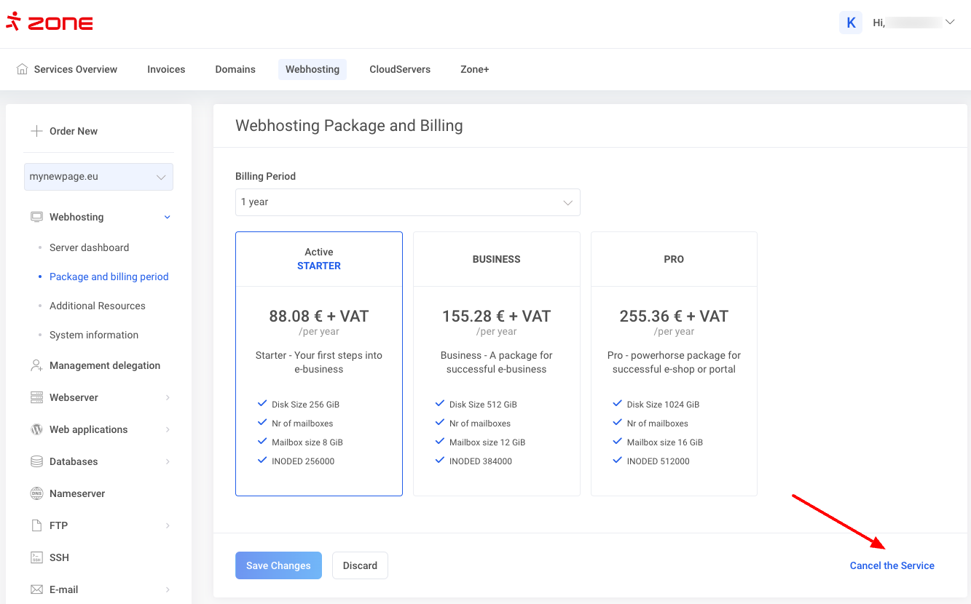
Task: Click the user avatar K icon
Action: [850, 23]
